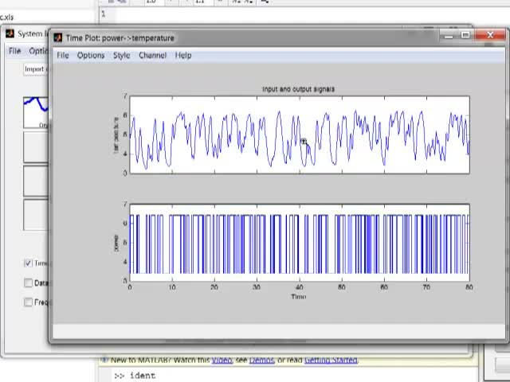
Task: Click the 'Input and output signals' plot title
Action: click(298, 89)
